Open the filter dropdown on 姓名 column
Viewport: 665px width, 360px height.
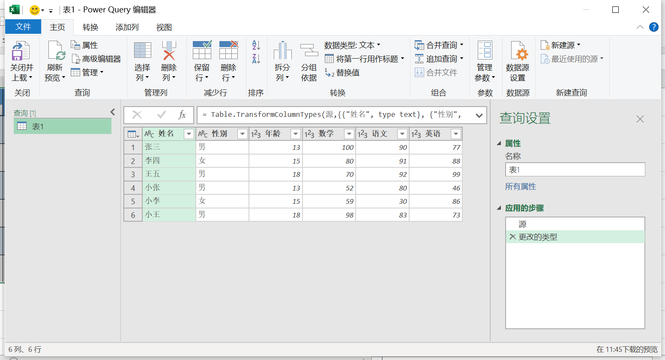coord(189,134)
